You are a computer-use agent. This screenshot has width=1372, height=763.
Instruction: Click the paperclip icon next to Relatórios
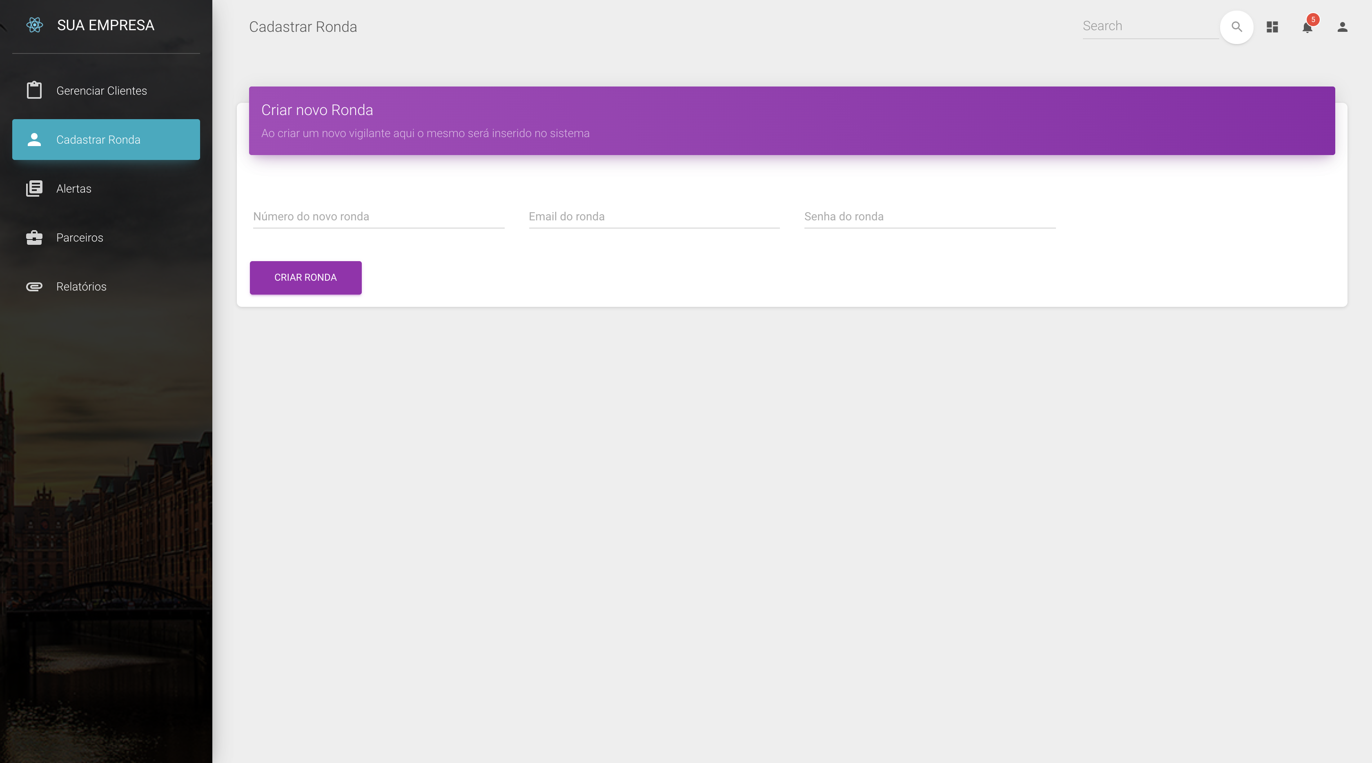(34, 286)
